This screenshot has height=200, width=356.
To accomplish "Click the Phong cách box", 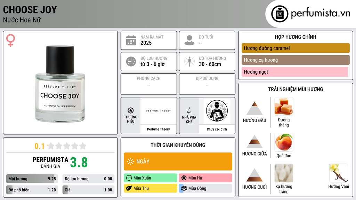I will [x=149, y=84].
